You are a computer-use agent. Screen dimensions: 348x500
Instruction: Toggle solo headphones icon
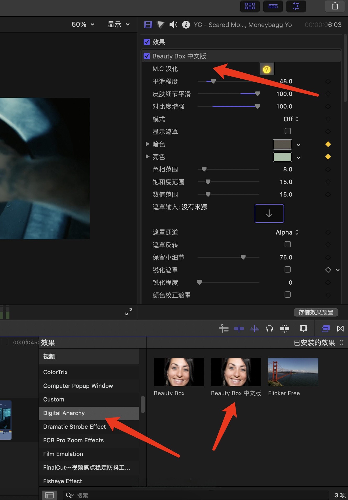[x=269, y=328]
